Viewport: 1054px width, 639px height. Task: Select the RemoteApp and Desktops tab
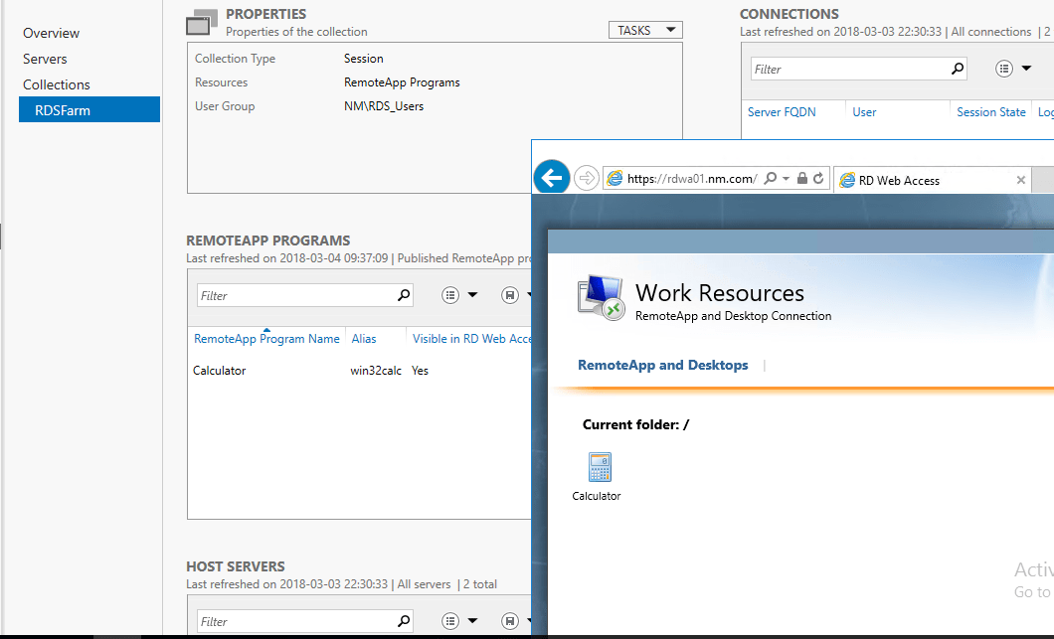(662, 365)
